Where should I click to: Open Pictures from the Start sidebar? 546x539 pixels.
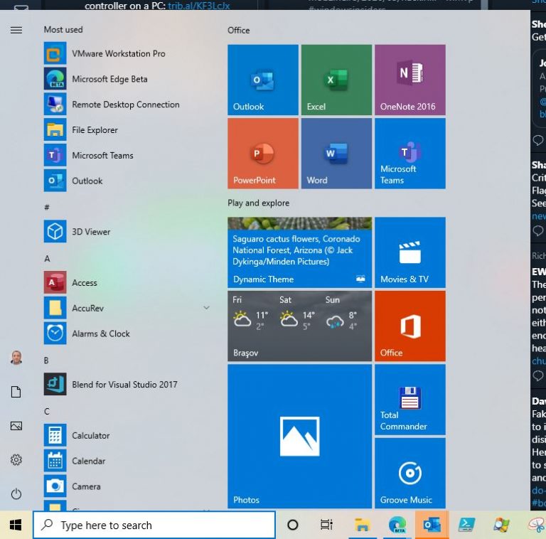pos(16,426)
